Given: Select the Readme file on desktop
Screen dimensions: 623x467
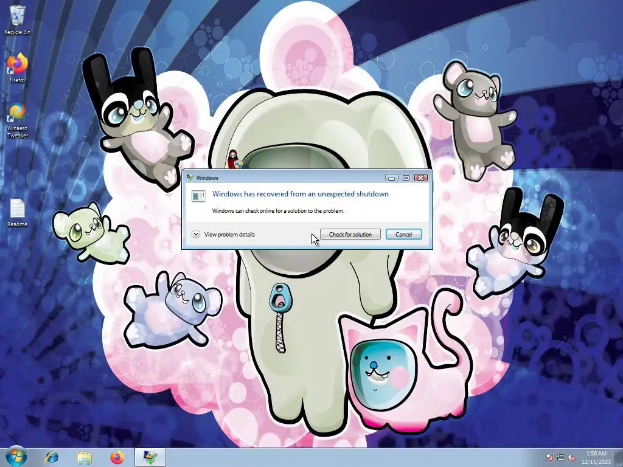Looking at the screenshot, I should coord(17,213).
